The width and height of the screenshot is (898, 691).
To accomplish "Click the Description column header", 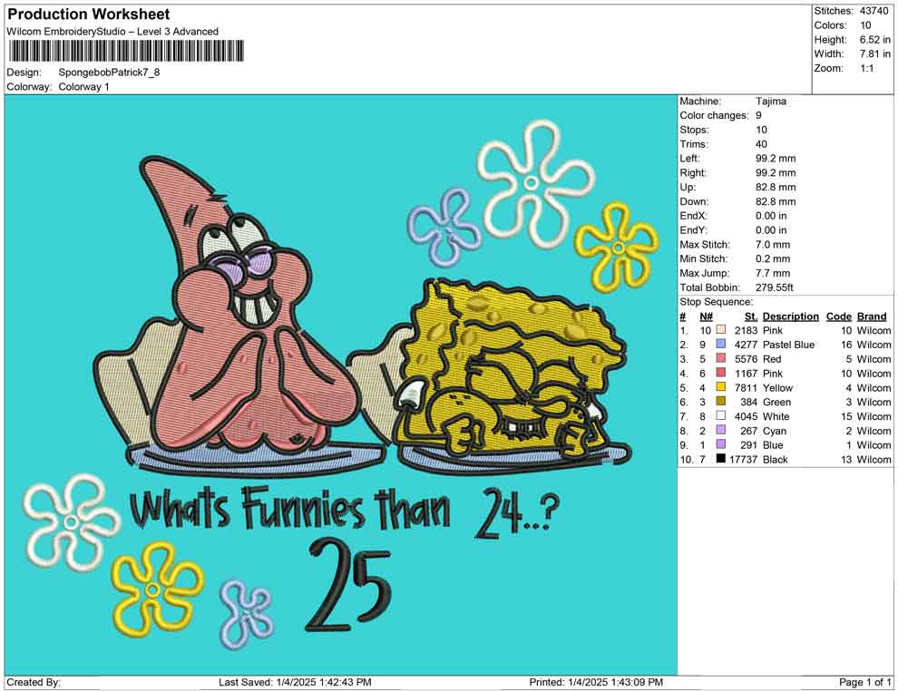I will tap(789, 316).
